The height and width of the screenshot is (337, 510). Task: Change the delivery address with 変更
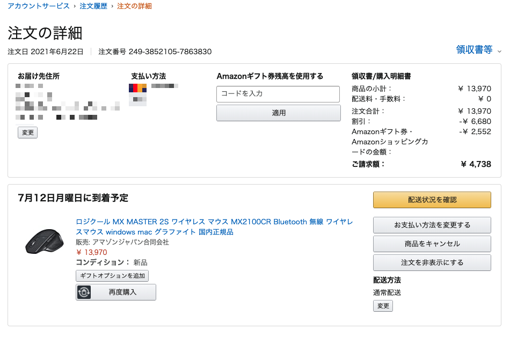coord(27,133)
